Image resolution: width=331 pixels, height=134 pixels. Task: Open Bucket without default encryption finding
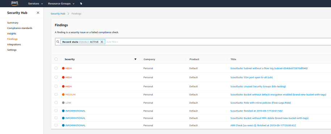pyautogui.click(x=278, y=95)
